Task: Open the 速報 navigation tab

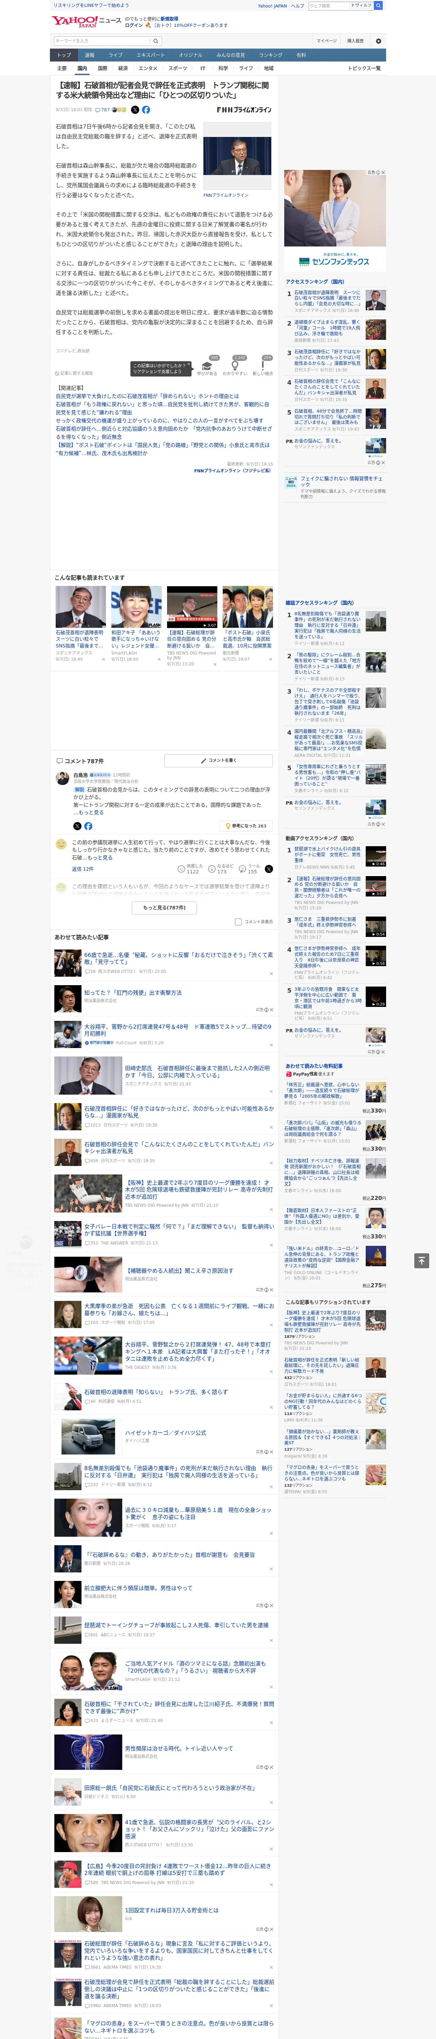Action: [x=89, y=55]
